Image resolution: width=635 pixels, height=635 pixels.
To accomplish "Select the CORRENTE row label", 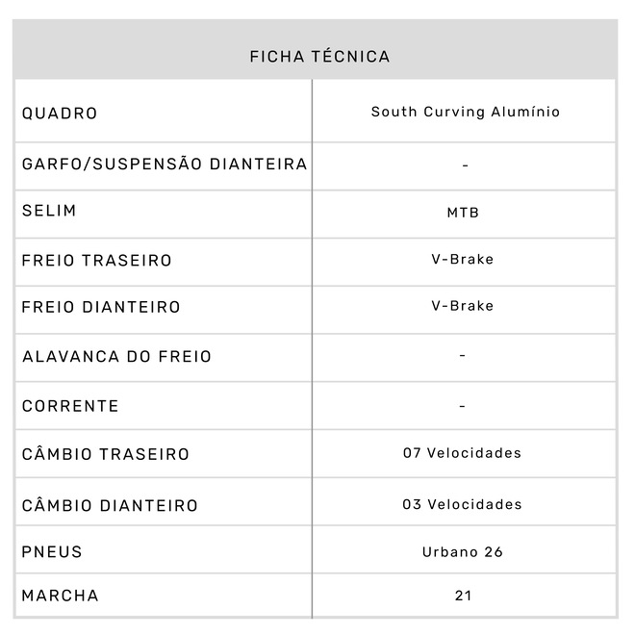I will click(x=70, y=406).
